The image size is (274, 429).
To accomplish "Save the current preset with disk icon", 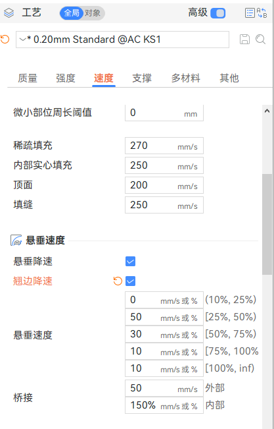I will point(244,40).
